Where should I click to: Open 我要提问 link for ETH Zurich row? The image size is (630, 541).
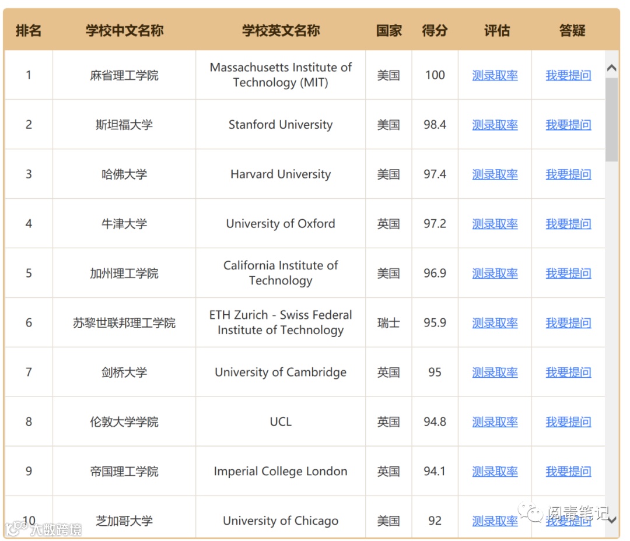pos(568,323)
